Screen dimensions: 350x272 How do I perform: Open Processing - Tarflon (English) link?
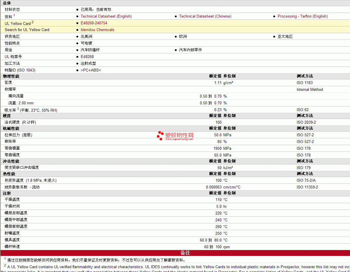coord(303,16)
